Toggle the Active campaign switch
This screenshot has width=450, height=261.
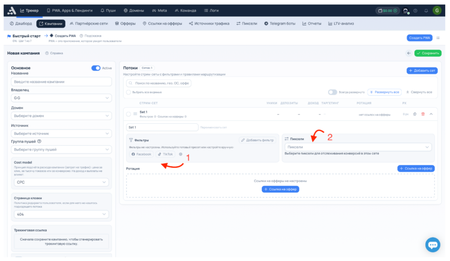pyautogui.click(x=96, y=68)
